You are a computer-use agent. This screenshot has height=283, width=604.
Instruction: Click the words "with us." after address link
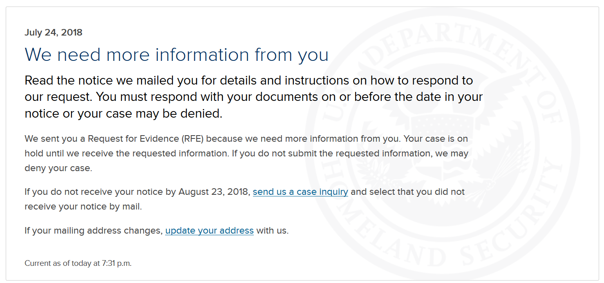click(x=273, y=230)
